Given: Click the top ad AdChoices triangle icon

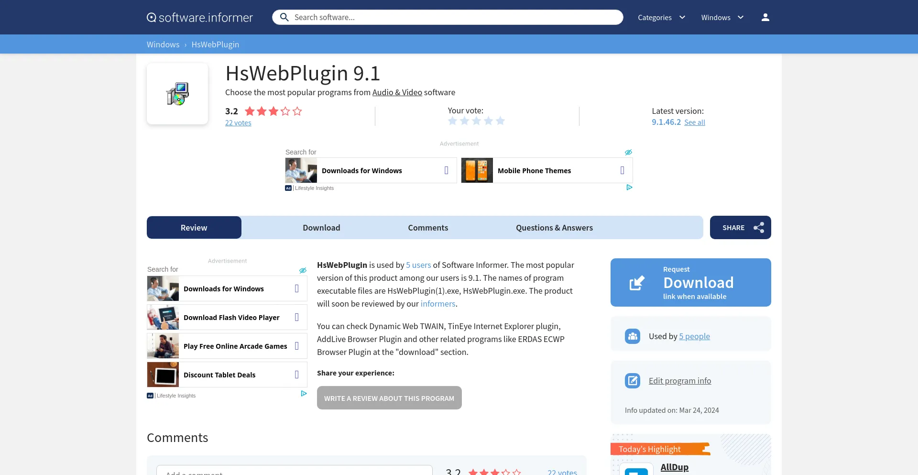Looking at the screenshot, I should 629,188.
